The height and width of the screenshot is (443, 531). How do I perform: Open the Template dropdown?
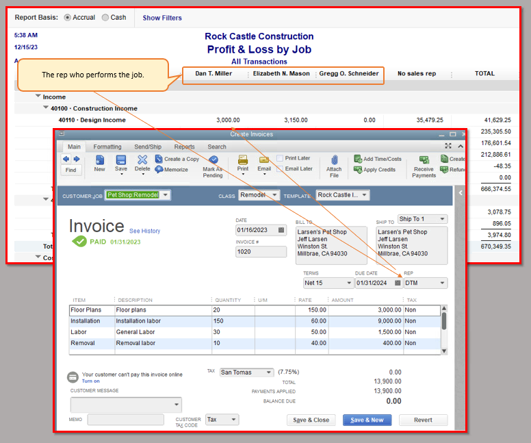(365, 195)
